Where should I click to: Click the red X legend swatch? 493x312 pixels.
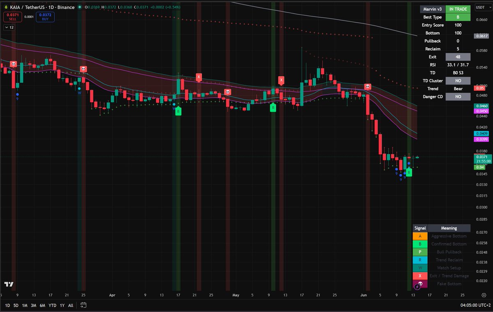(x=420, y=276)
